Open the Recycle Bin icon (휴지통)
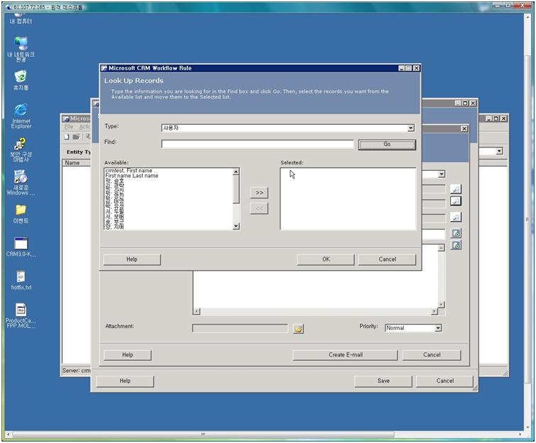Screen dimensions: 536x443 [x=21, y=81]
